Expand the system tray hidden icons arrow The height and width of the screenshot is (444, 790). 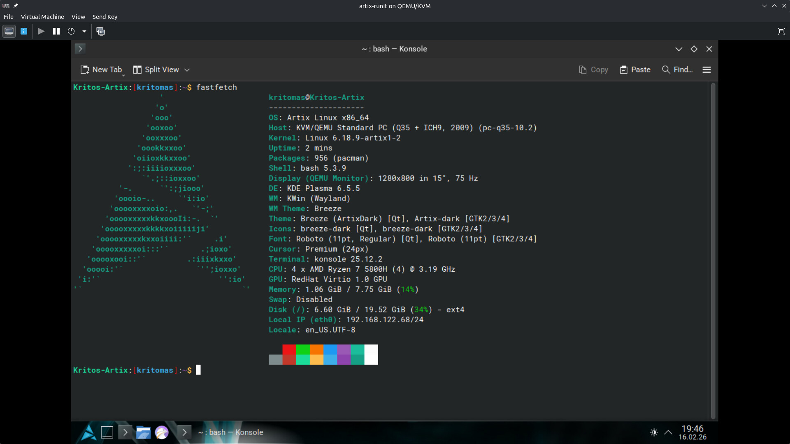click(668, 432)
